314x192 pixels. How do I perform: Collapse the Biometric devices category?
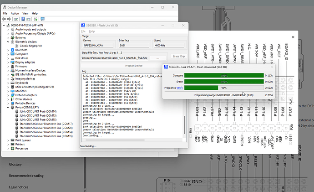7,42
